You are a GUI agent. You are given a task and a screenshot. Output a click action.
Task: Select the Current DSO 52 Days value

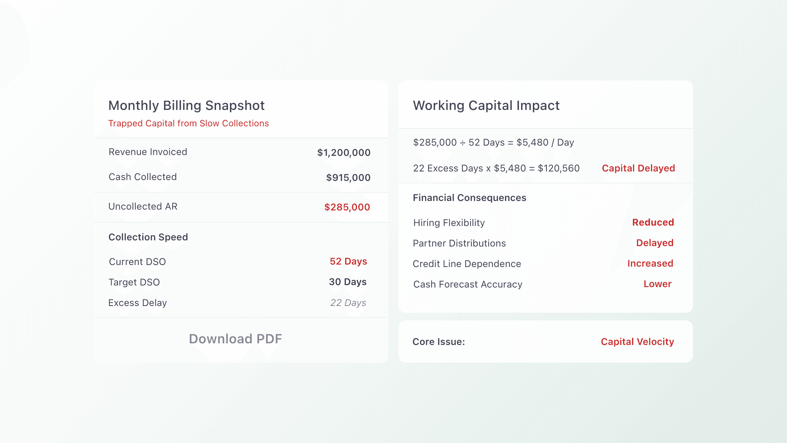(x=348, y=262)
